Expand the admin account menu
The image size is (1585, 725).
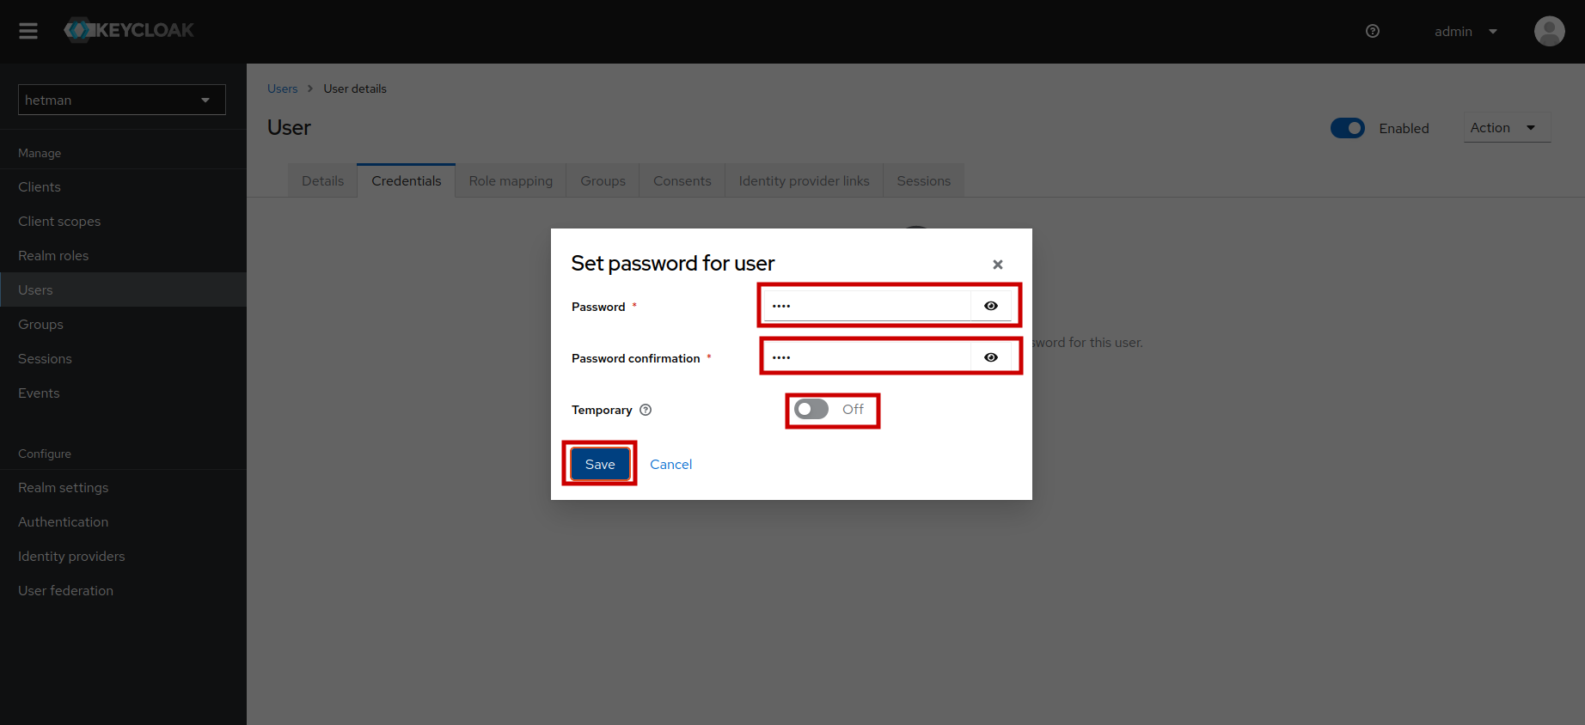1466,31
